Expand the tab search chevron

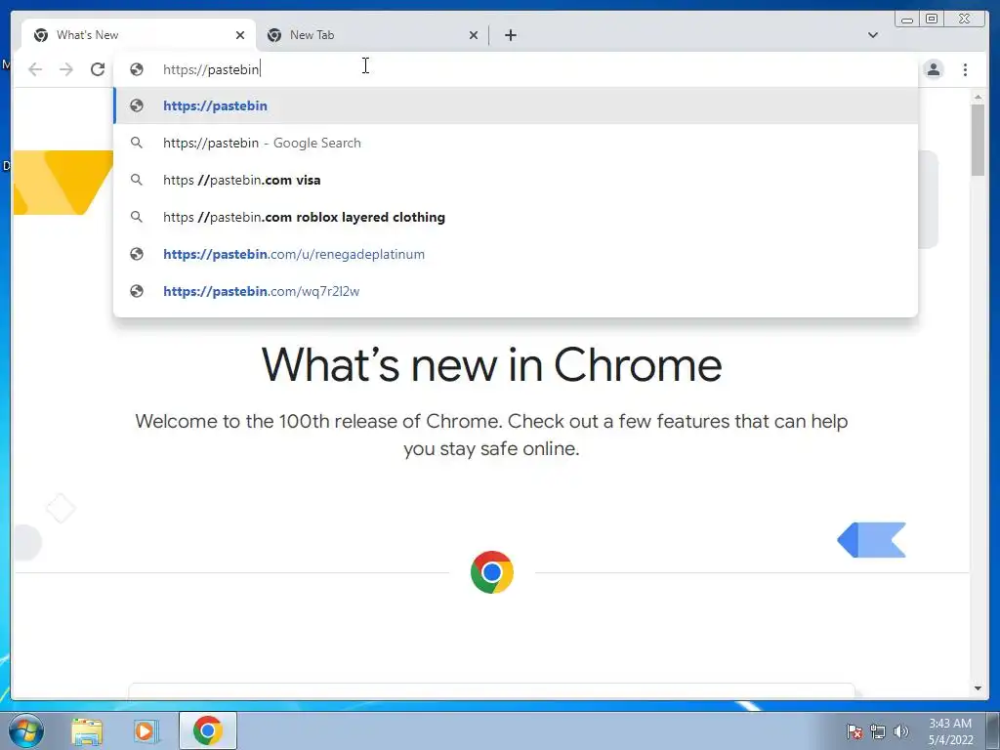pos(873,35)
